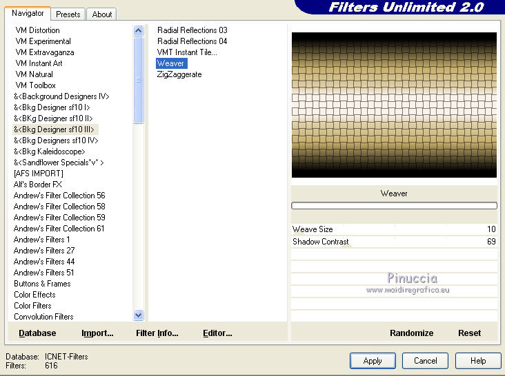Click the Import... button
Screen dimensions: 505x376
pos(97,333)
